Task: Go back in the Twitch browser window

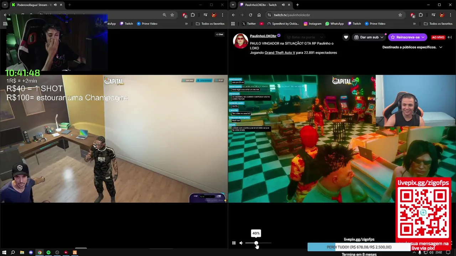Action: click(233, 15)
